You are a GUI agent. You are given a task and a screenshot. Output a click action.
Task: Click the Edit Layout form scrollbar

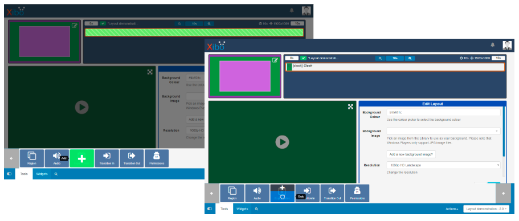[504, 132]
